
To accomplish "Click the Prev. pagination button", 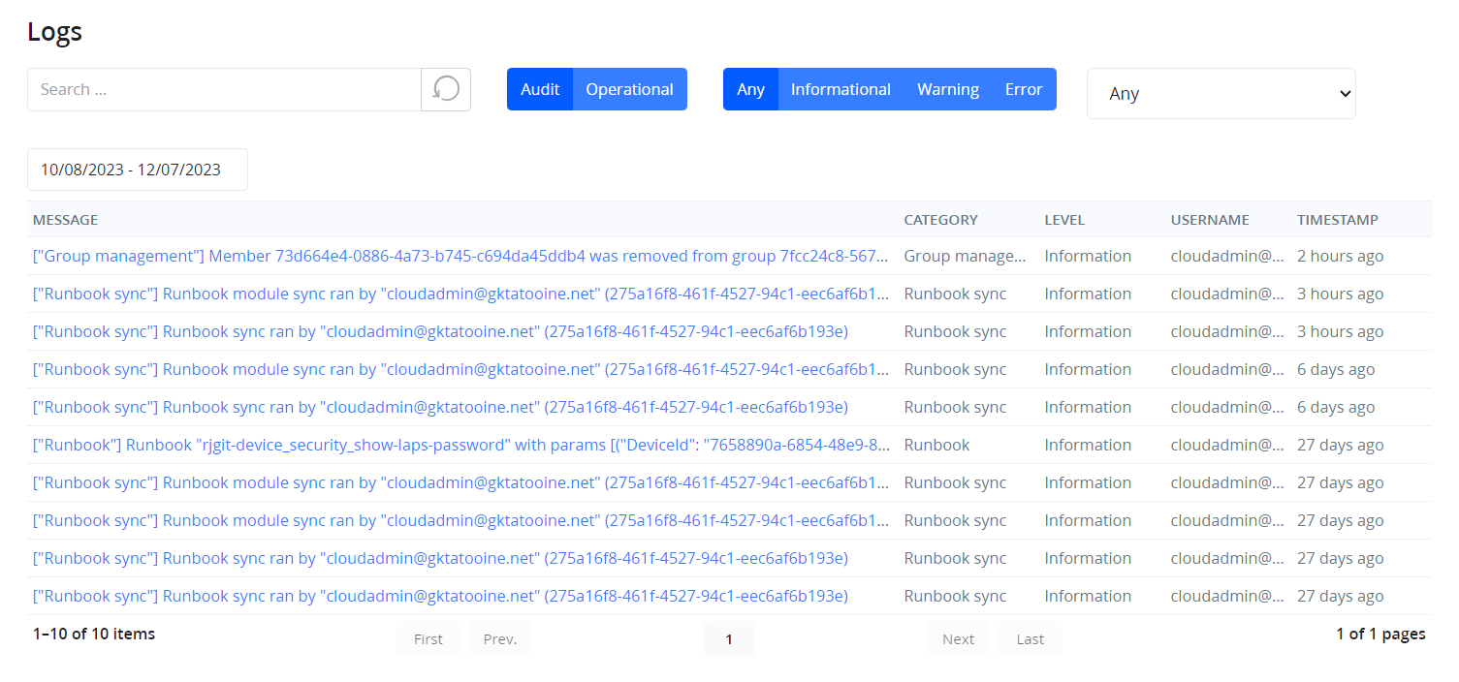I will [500, 639].
